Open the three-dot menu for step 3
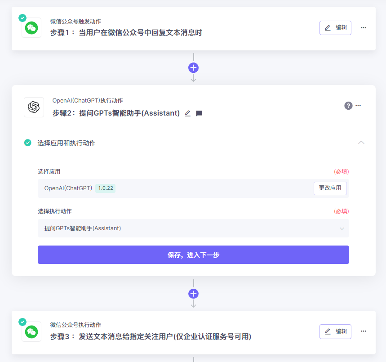This screenshot has height=362, width=386. pos(364,331)
